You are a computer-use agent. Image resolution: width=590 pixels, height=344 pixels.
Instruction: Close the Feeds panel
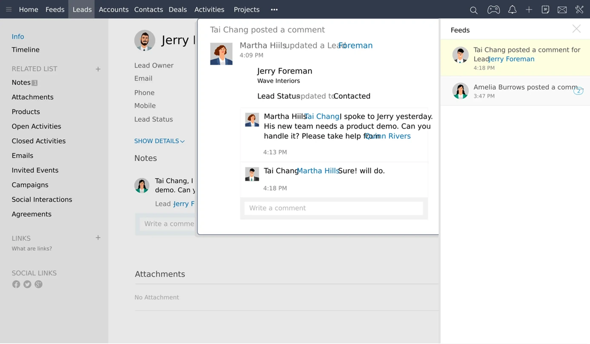(576, 29)
